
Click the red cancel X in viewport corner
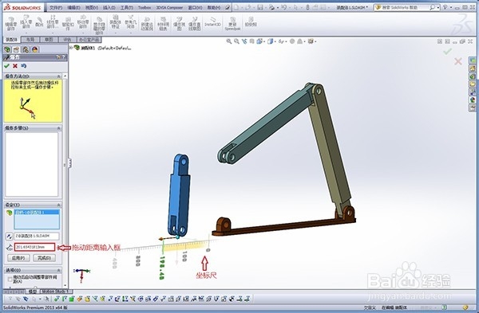[x=458, y=61]
